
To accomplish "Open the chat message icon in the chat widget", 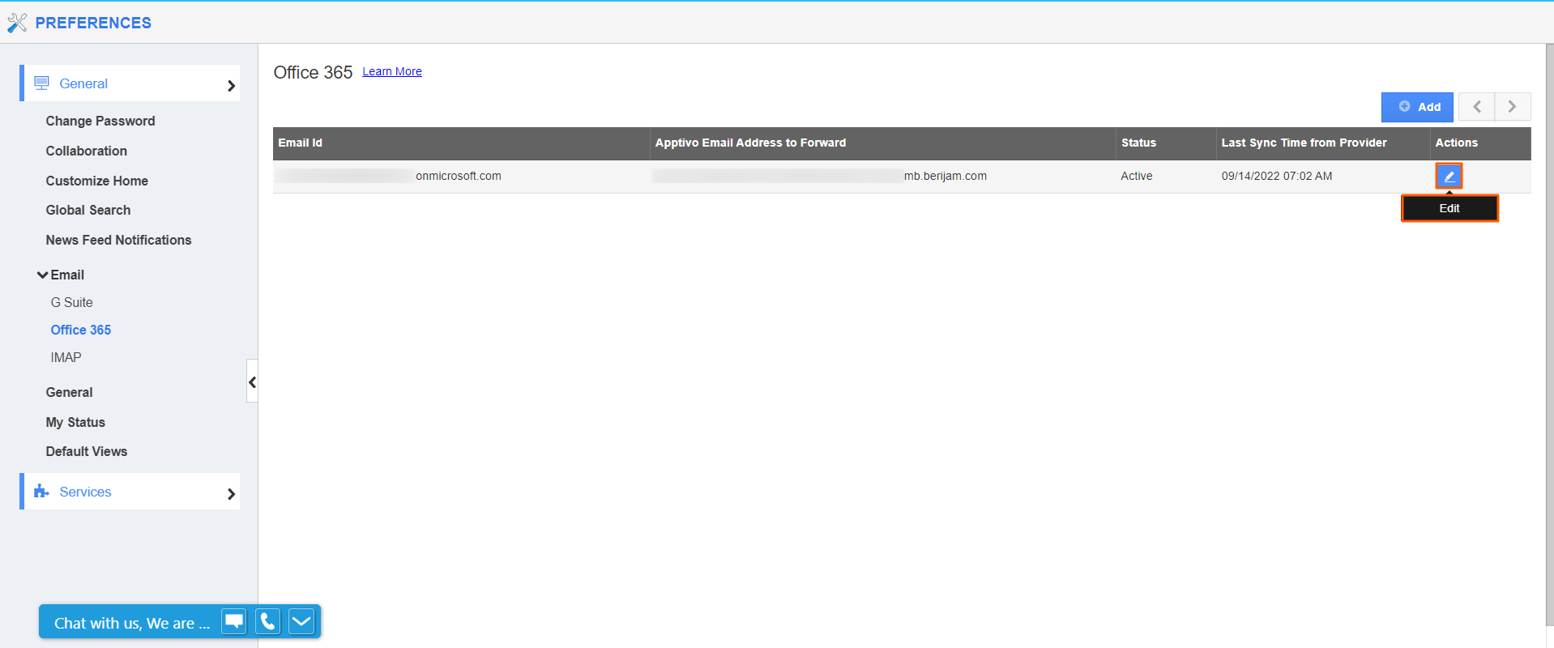I will (234, 621).
